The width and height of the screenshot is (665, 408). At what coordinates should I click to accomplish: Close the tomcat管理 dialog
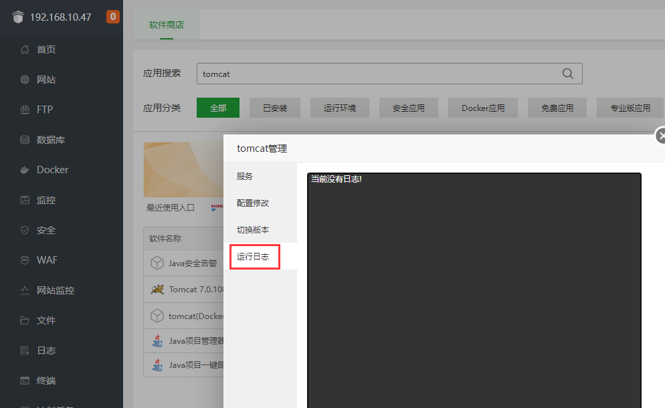[x=661, y=136]
